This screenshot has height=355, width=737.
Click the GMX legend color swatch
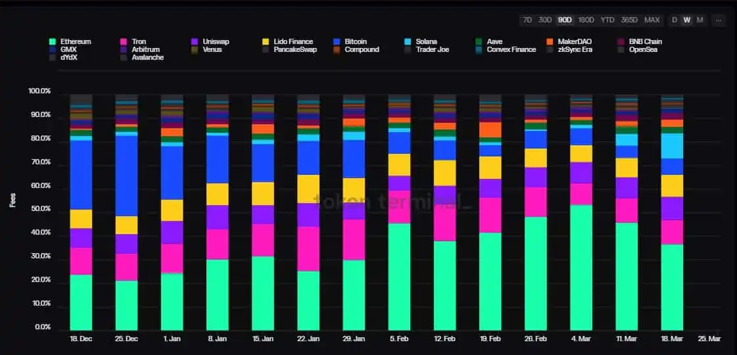pyautogui.click(x=53, y=49)
